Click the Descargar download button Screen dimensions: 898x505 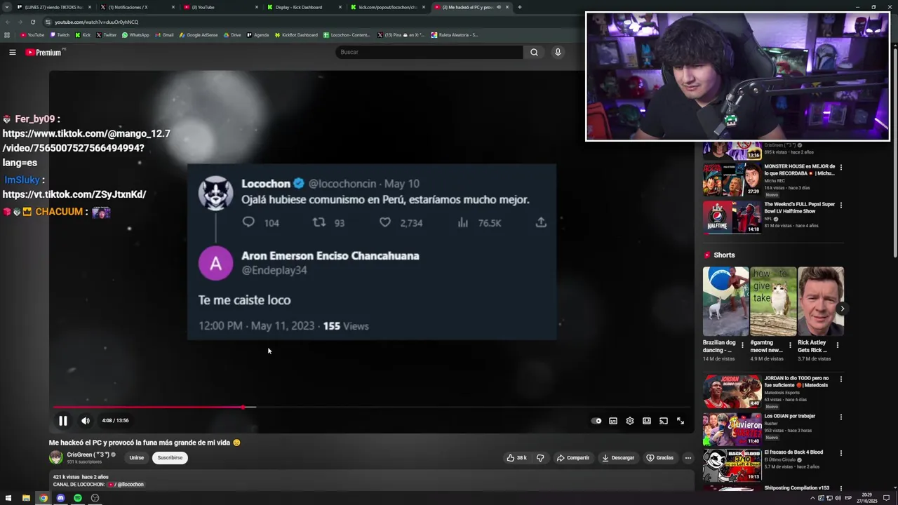pyautogui.click(x=618, y=458)
